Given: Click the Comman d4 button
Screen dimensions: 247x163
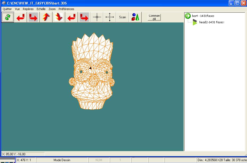Looking at the screenshot, I should (154, 17).
